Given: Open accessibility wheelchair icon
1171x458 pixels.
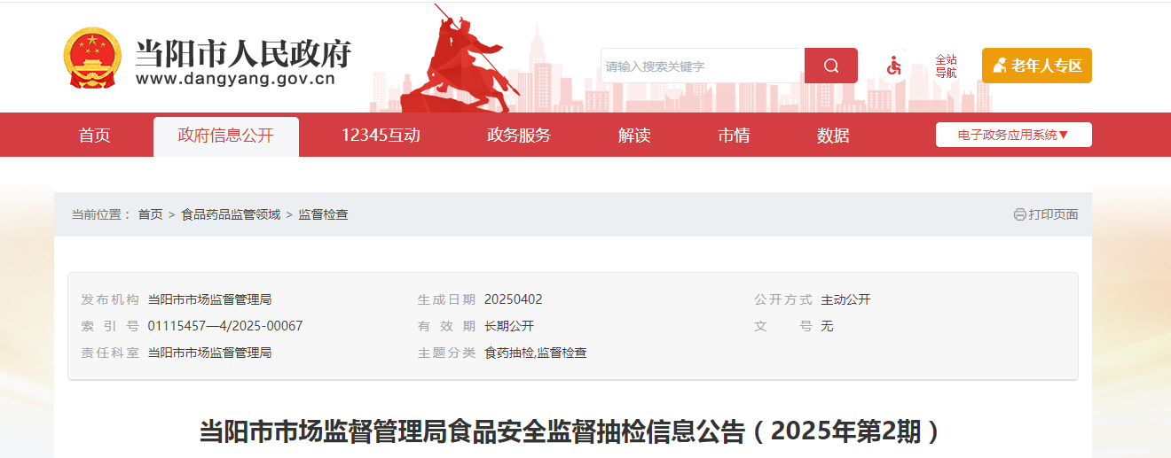Looking at the screenshot, I should [x=894, y=66].
